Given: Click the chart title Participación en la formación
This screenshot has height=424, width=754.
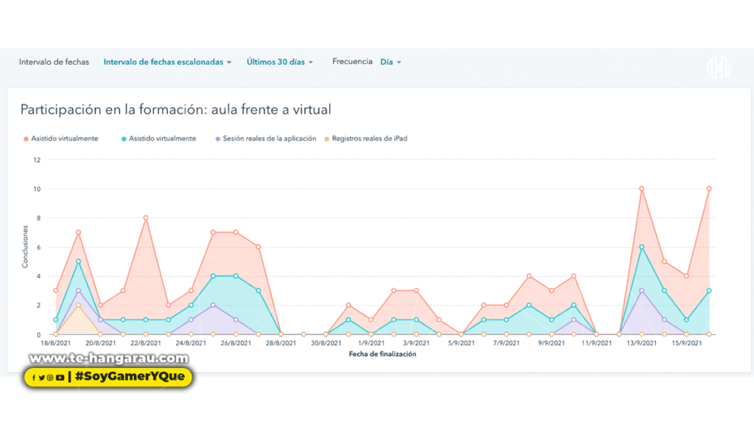Looking at the screenshot, I should click(175, 110).
